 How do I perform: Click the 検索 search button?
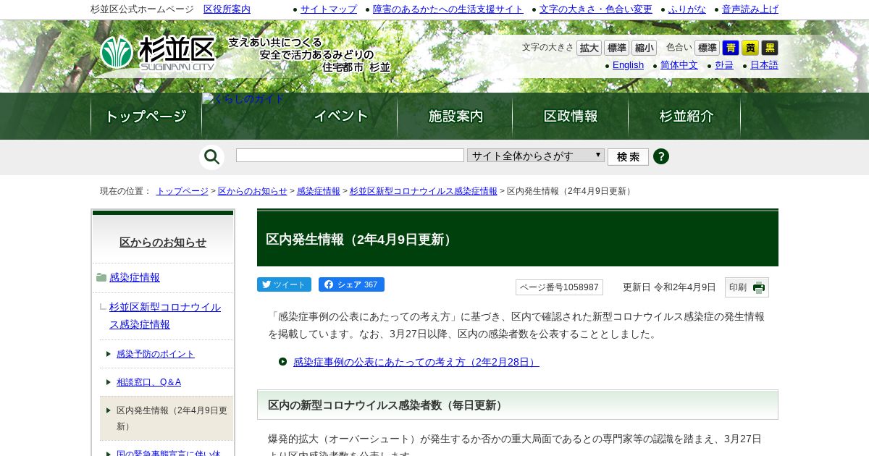click(628, 156)
